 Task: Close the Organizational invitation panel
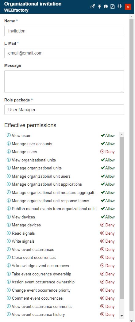click(128, 7)
